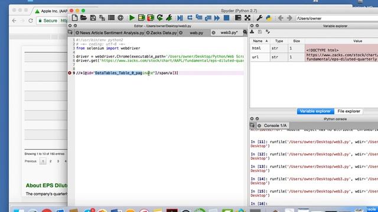378x212 pixels.
Task: Select the html variable row
Action: pos(314,48)
